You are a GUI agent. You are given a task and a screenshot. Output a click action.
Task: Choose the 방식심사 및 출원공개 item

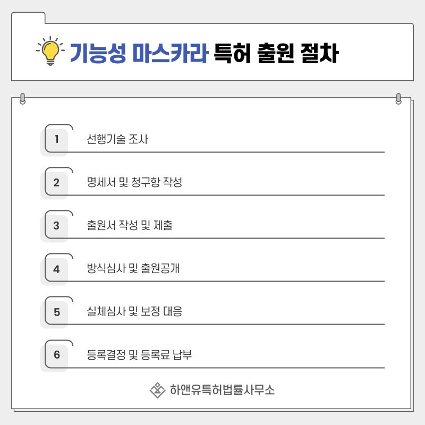click(133, 268)
